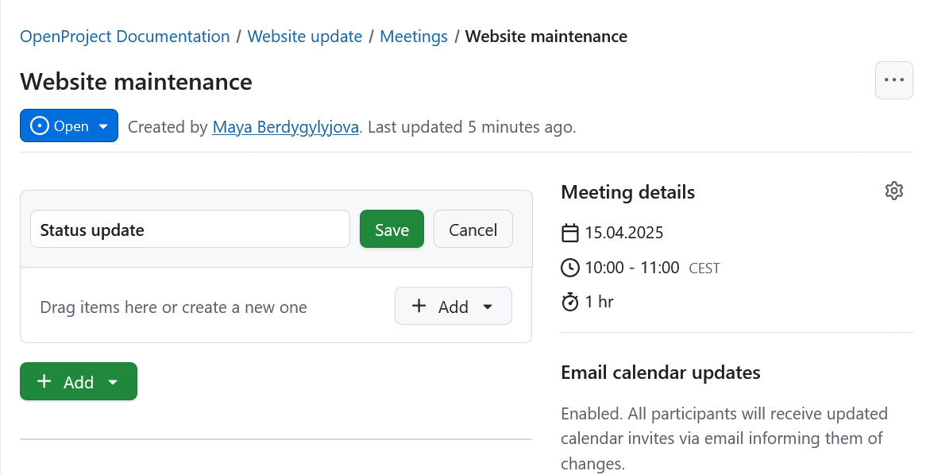The height and width of the screenshot is (475, 930).
Task: Expand the Add dropdown in the agenda section
Action: pos(487,306)
